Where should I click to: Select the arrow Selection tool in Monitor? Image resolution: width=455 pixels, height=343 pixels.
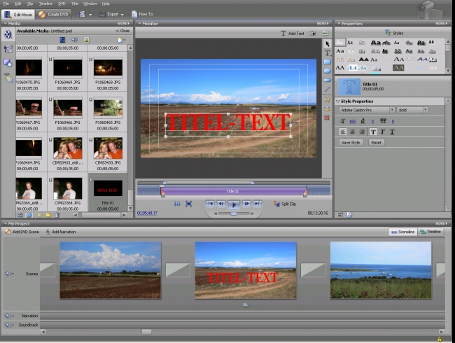[x=327, y=43]
